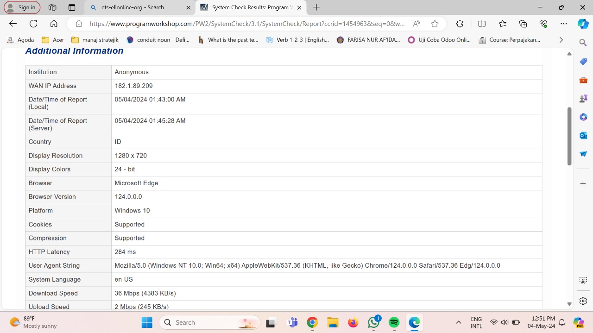
Task: Open Spotify from the taskbar
Action: click(x=394, y=322)
